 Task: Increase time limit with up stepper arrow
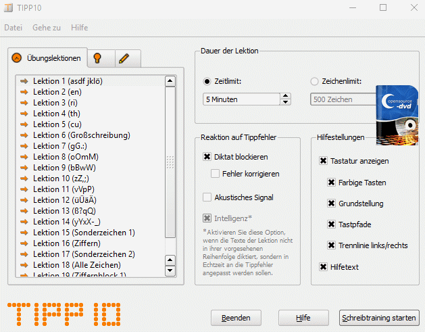286,96
